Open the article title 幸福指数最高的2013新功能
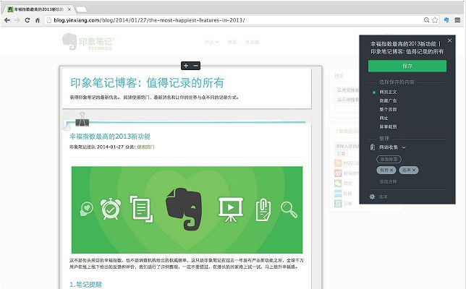Image resolution: width=466 pixels, height=289 pixels. click(x=110, y=137)
